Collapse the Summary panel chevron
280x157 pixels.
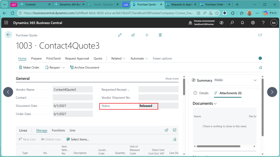pos(255,80)
